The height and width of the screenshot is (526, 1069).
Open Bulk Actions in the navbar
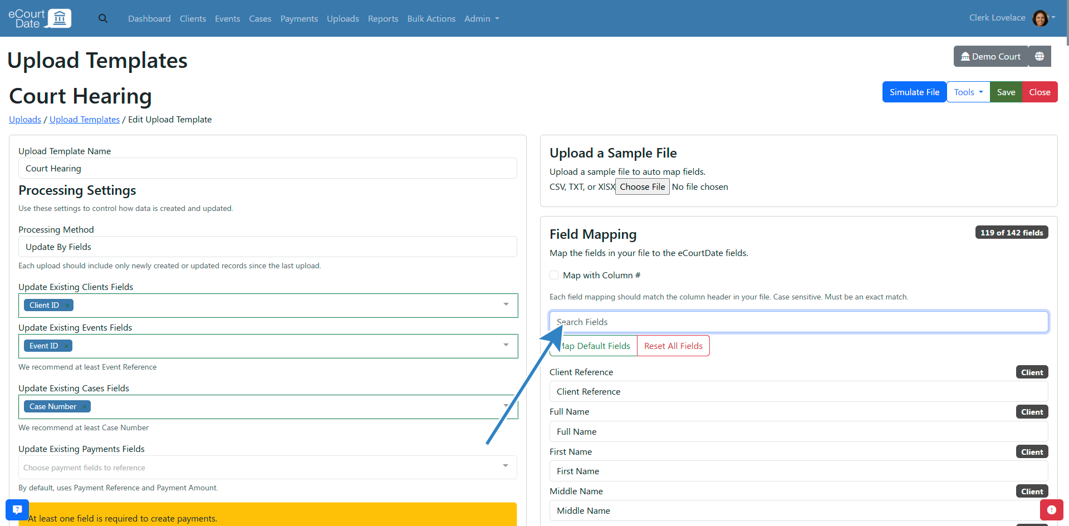[x=431, y=18]
